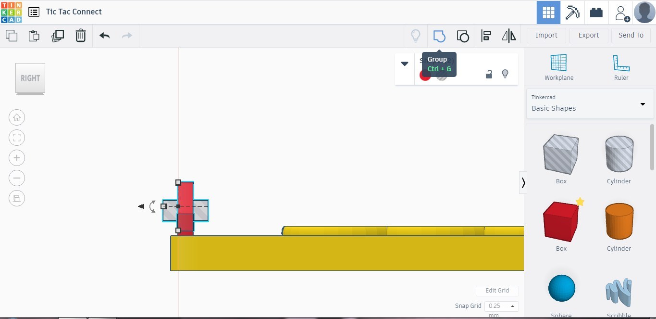Click the Tic Tac Connect title
Screen dimensions: 656x319
point(74,12)
